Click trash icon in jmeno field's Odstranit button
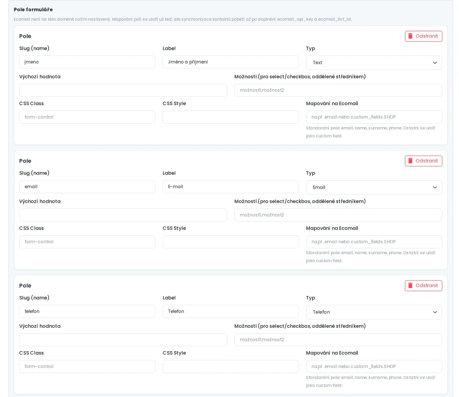This screenshot has width=459, height=397. [x=410, y=36]
